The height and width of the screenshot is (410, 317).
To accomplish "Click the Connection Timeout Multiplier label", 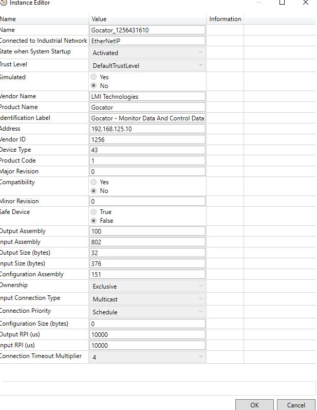I will tap(41, 356).
